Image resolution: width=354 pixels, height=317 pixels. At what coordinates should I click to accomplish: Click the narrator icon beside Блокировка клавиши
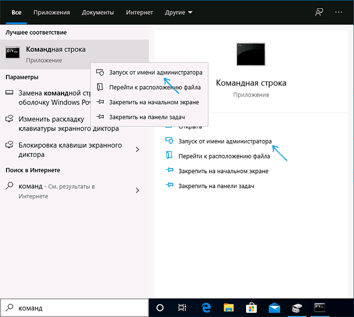[9, 145]
